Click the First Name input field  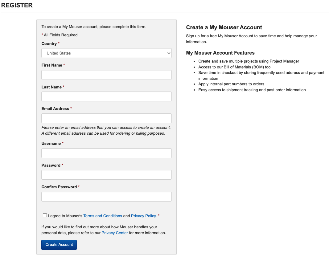pos(106,75)
